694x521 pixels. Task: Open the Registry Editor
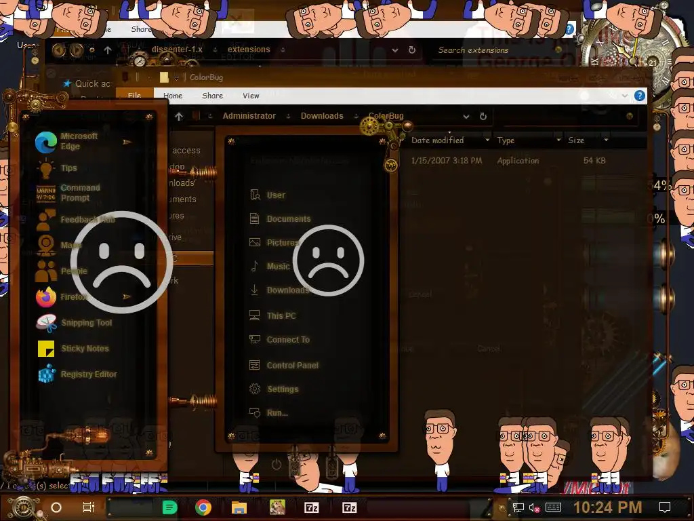[x=78, y=374]
